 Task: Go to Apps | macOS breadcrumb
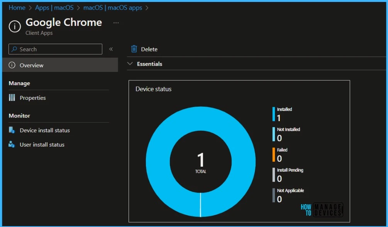(x=54, y=8)
